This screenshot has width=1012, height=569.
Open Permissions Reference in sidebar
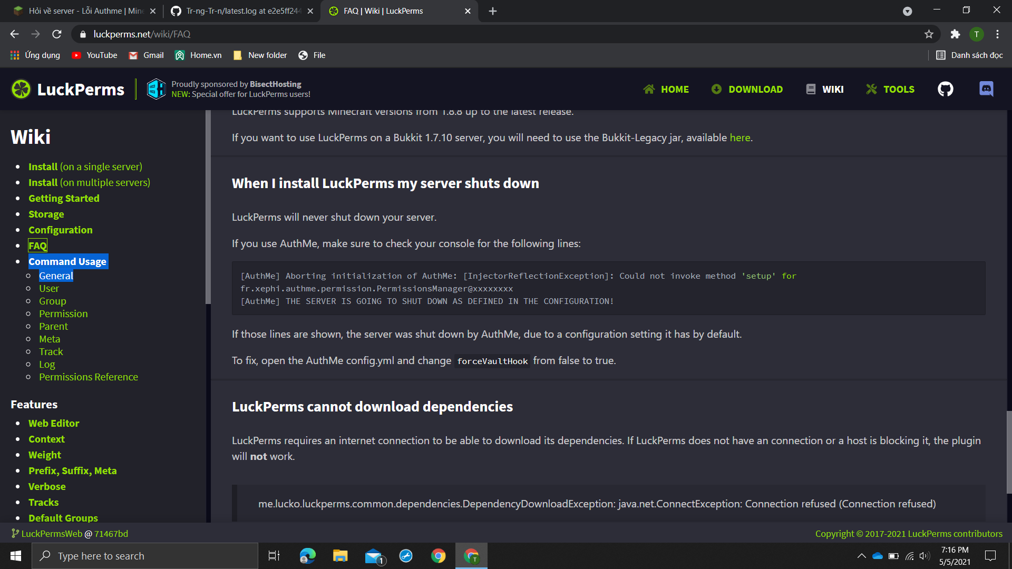pyautogui.click(x=88, y=377)
